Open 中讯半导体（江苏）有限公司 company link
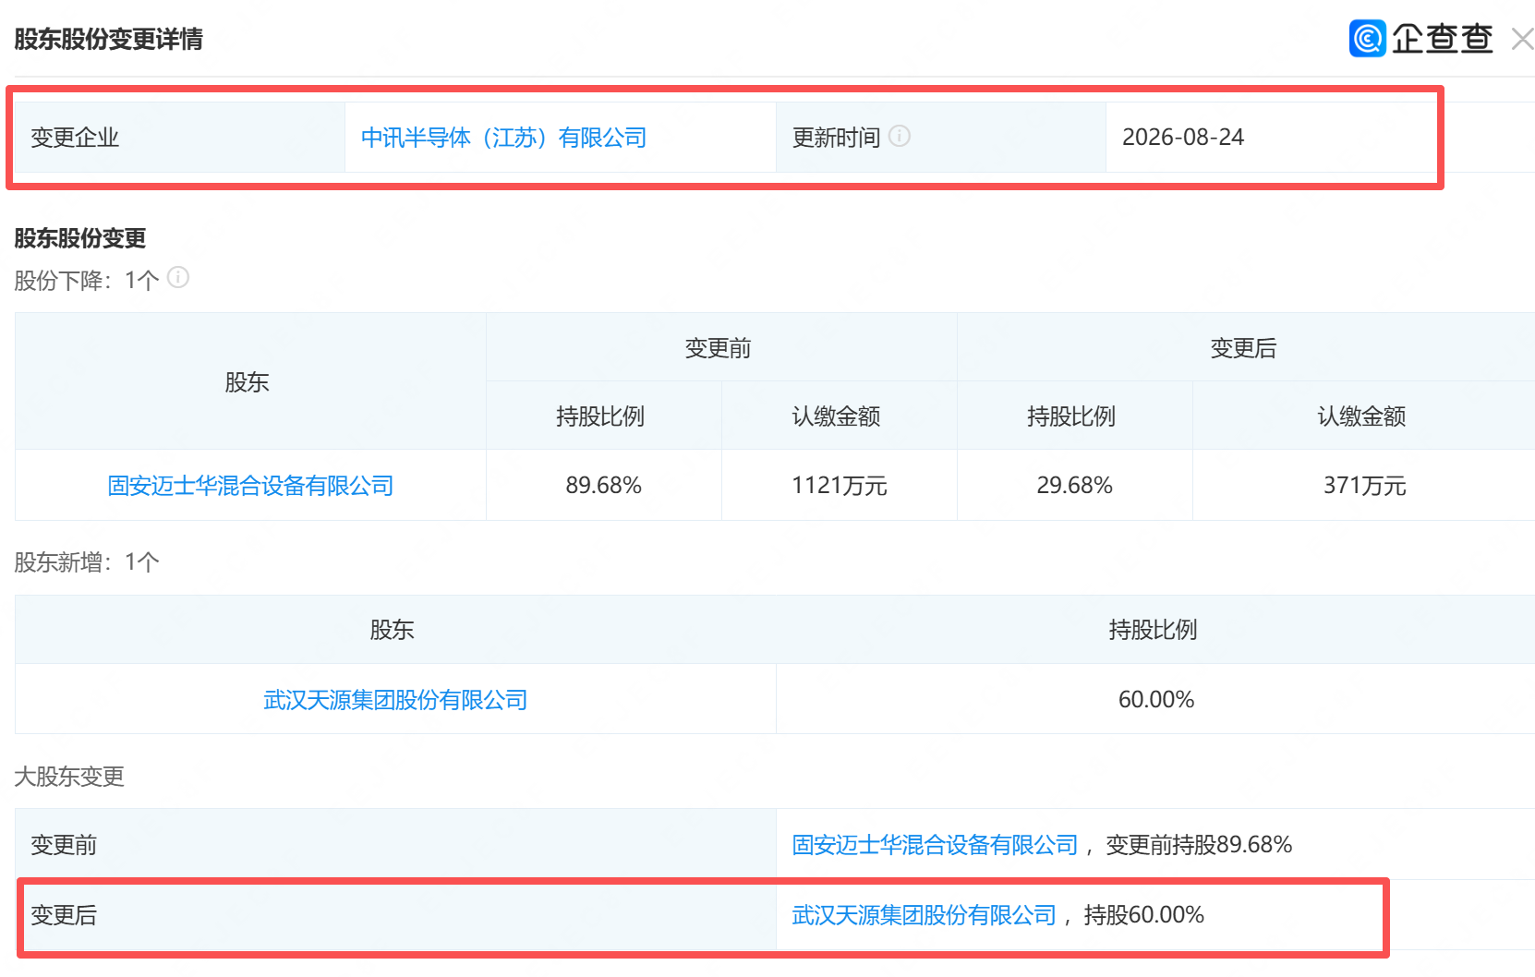1535x977 pixels. pyautogui.click(x=503, y=138)
